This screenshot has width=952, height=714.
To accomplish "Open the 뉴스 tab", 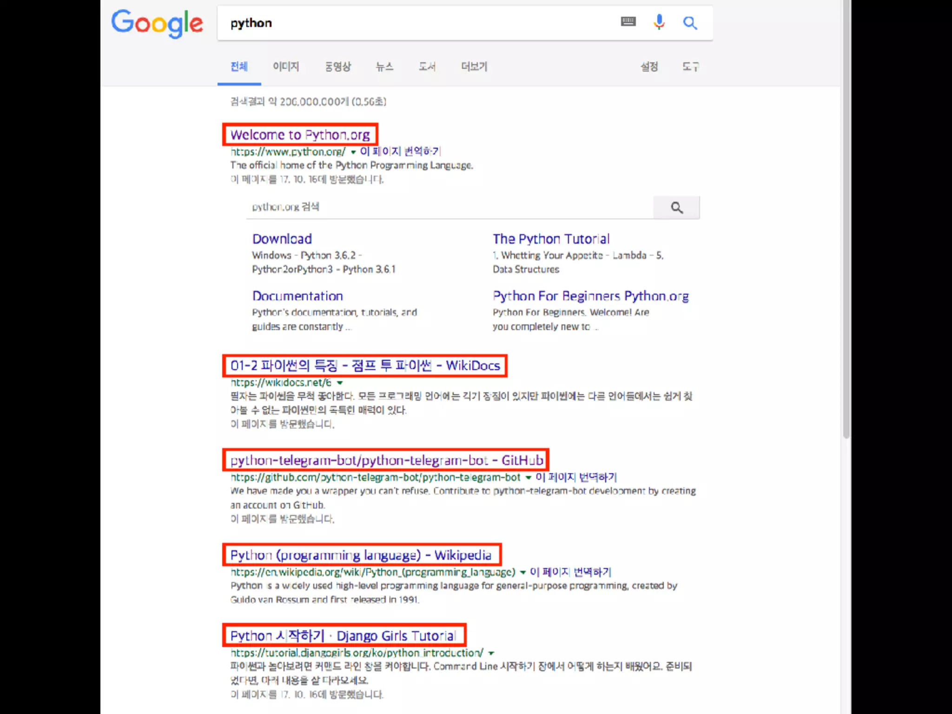I will click(384, 67).
